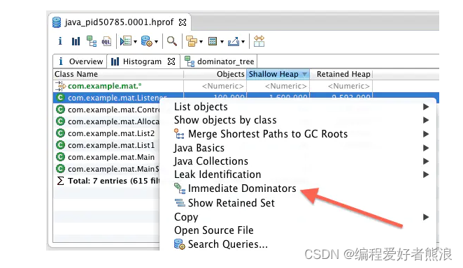Image resolution: width=463 pixels, height=268 pixels.
Task: Expand the group results dropdown arrow
Action: click(x=201, y=42)
